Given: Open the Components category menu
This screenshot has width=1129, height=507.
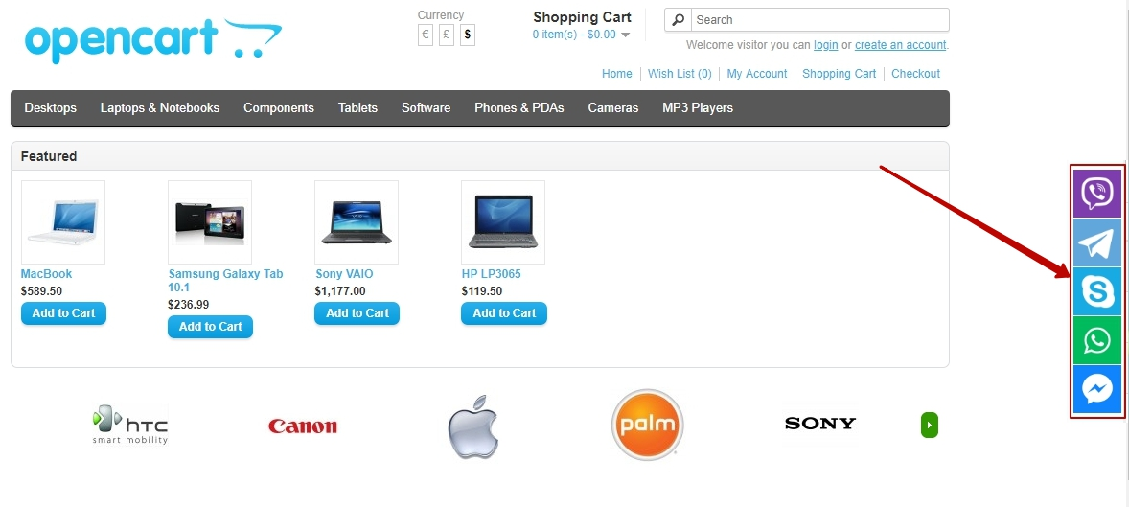Looking at the screenshot, I should pos(279,108).
